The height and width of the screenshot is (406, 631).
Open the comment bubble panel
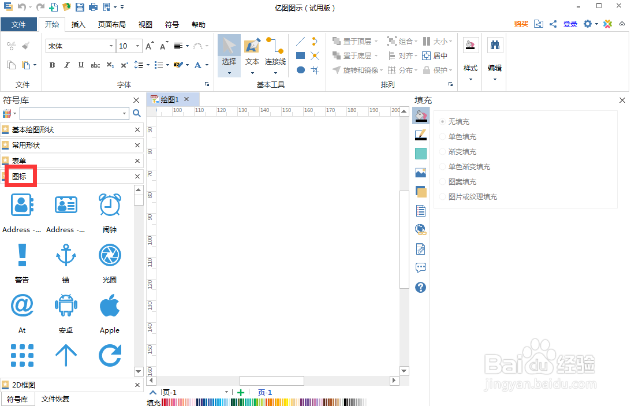point(420,267)
